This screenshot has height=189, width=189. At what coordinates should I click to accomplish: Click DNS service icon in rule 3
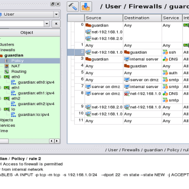pyautogui.click(x=165, y=59)
